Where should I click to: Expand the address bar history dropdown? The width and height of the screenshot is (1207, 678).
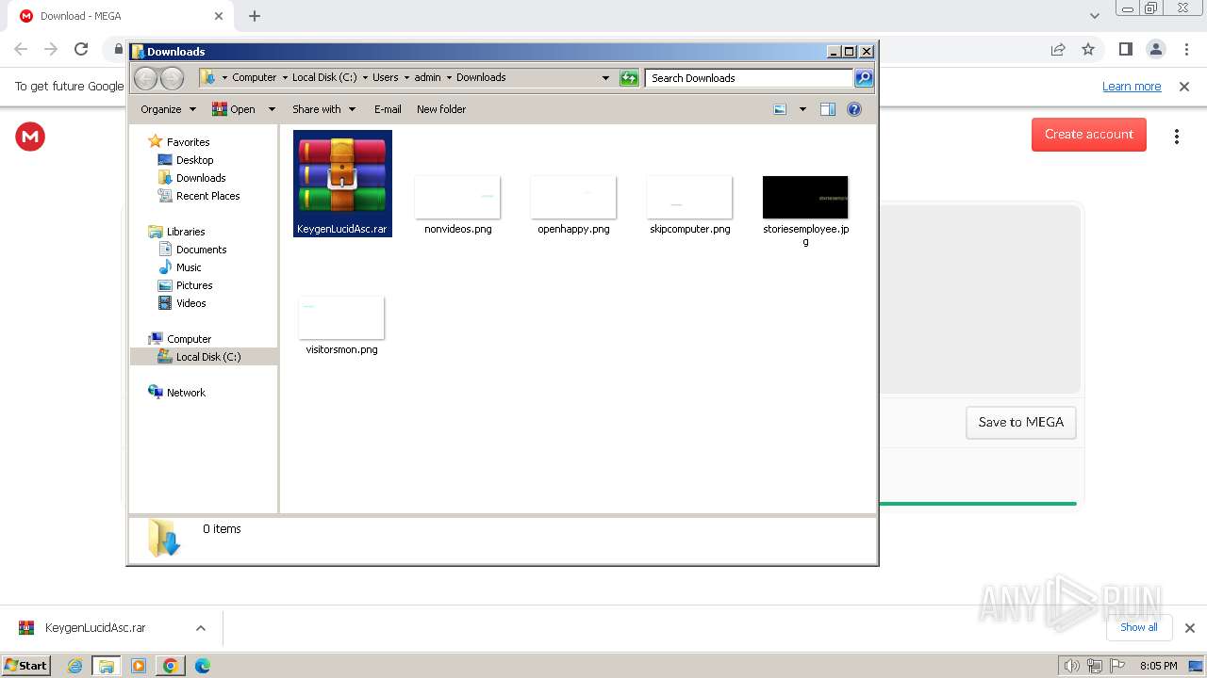[x=605, y=78]
